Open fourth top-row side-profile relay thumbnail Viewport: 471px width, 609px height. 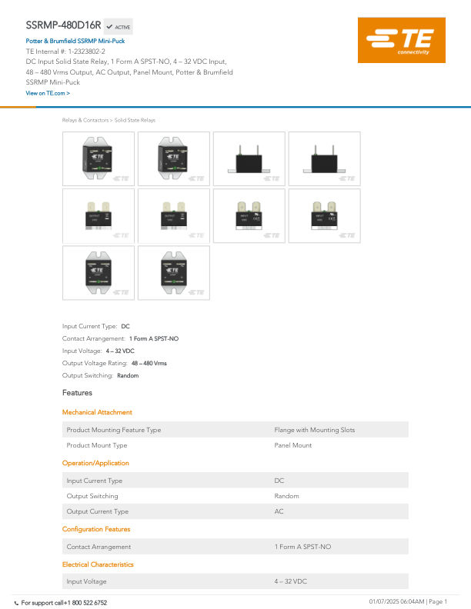[x=325, y=158]
